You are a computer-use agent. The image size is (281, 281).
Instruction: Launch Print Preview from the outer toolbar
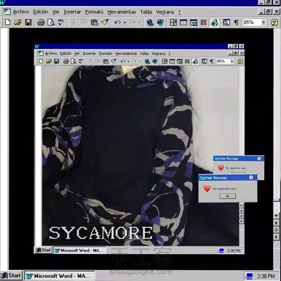point(51,22)
